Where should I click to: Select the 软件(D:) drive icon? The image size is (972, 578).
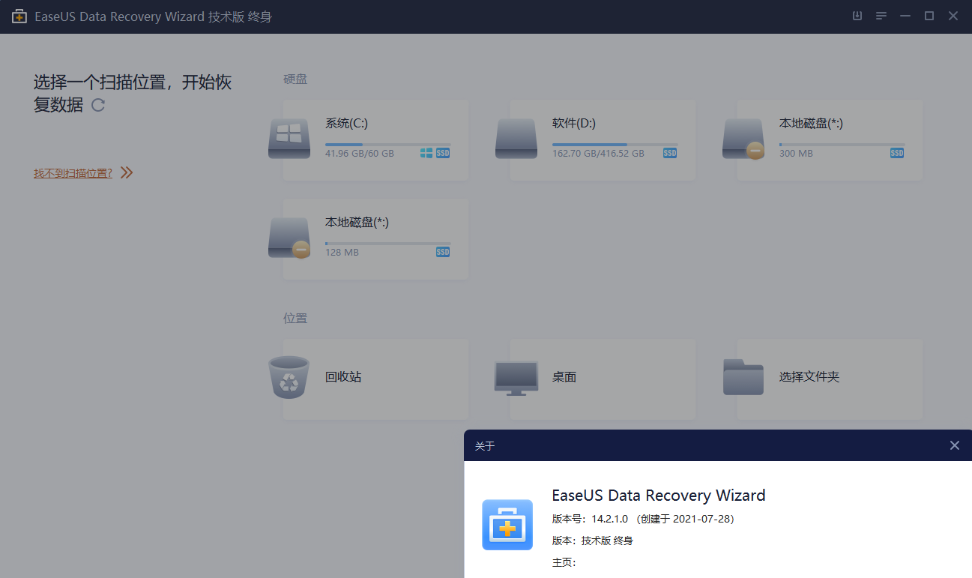(x=516, y=139)
